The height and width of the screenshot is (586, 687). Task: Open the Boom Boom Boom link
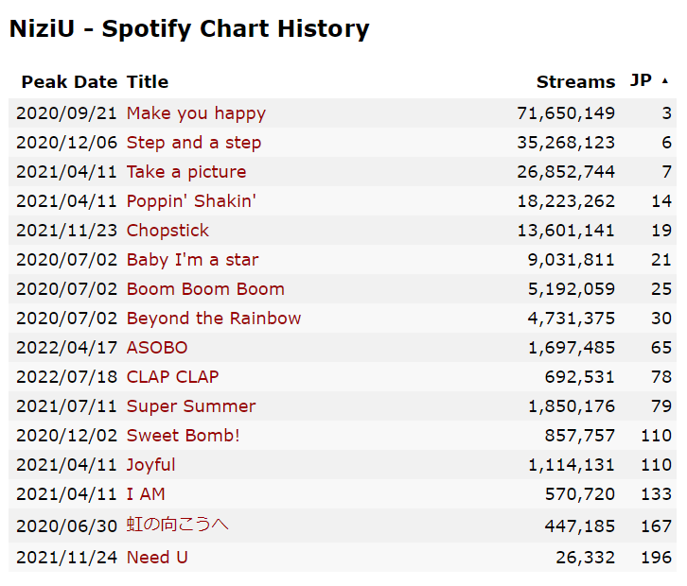(x=205, y=289)
